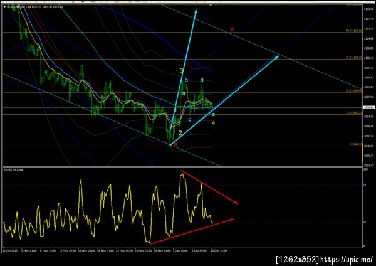Click the 23.6 Fibonacci level label
The height and width of the screenshot is (266, 376).
click(x=353, y=91)
